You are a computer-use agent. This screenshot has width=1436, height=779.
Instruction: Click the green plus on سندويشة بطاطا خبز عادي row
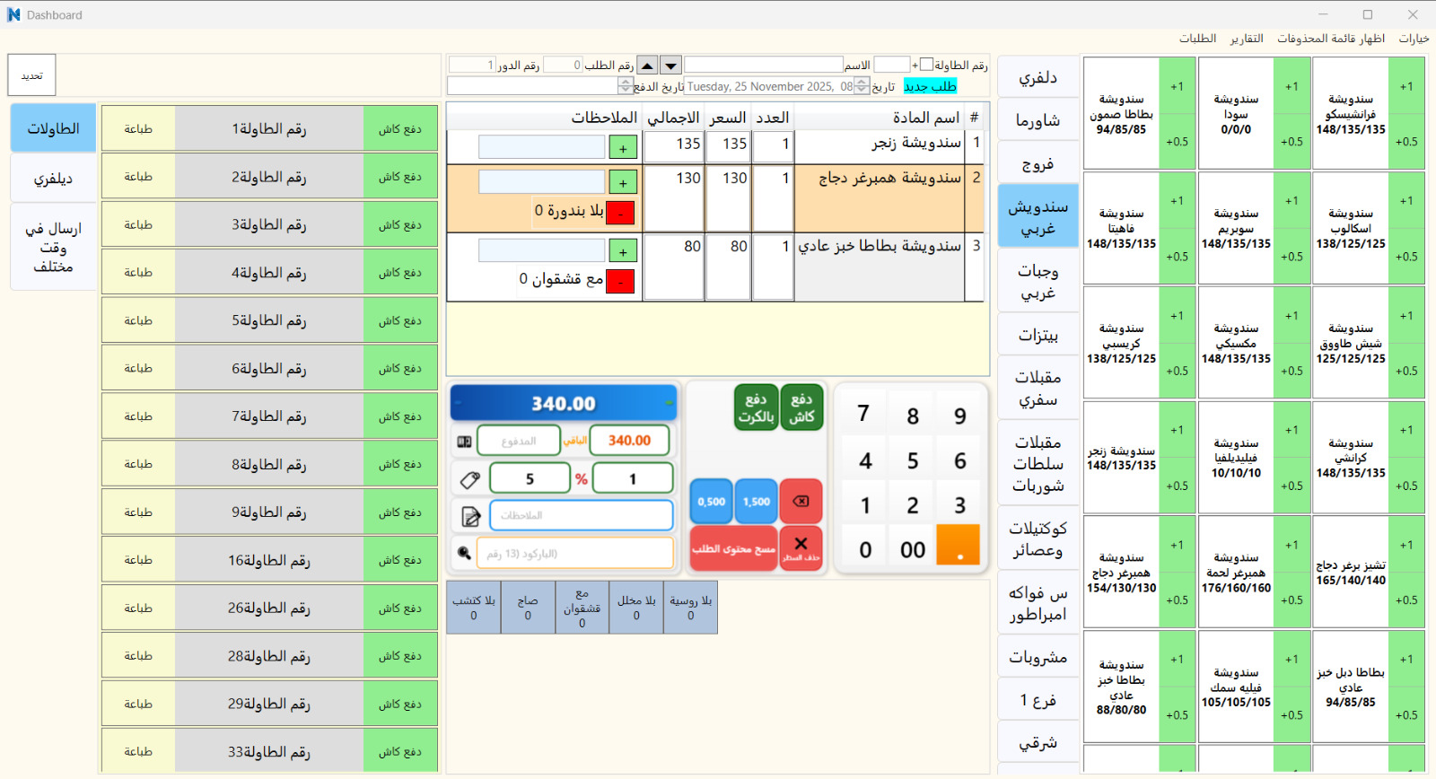(x=623, y=251)
